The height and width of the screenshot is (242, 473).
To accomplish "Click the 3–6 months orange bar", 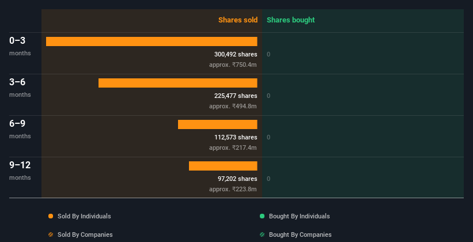I will [x=177, y=83].
